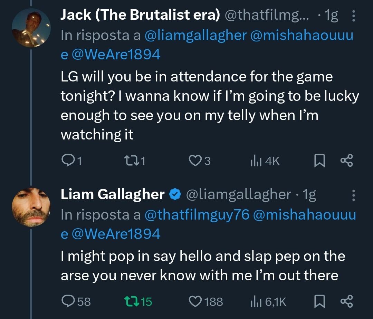373x319 pixels.
Task: Open Jack's profile picture
Action: [x=31, y=28]
